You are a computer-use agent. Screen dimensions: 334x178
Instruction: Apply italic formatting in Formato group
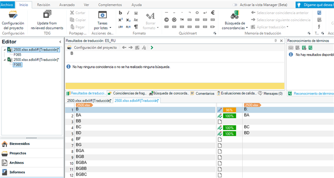pos(128,13)
